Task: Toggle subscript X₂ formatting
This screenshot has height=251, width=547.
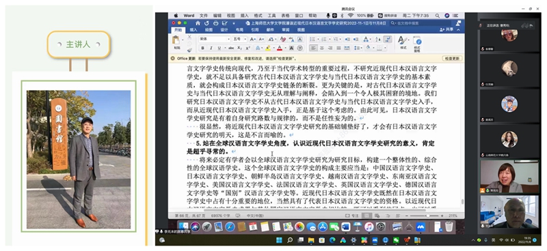Action: click(x=240, y=48)
